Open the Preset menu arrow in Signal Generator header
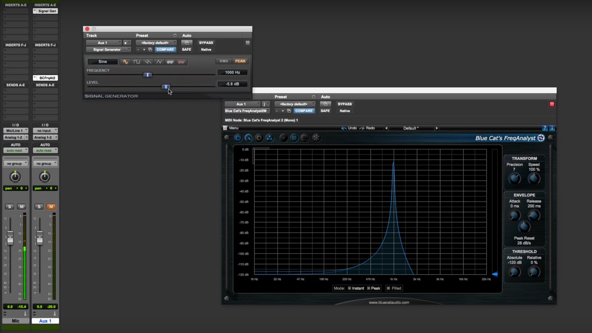Viewport: 592px width, 333px height. point(175,36)
